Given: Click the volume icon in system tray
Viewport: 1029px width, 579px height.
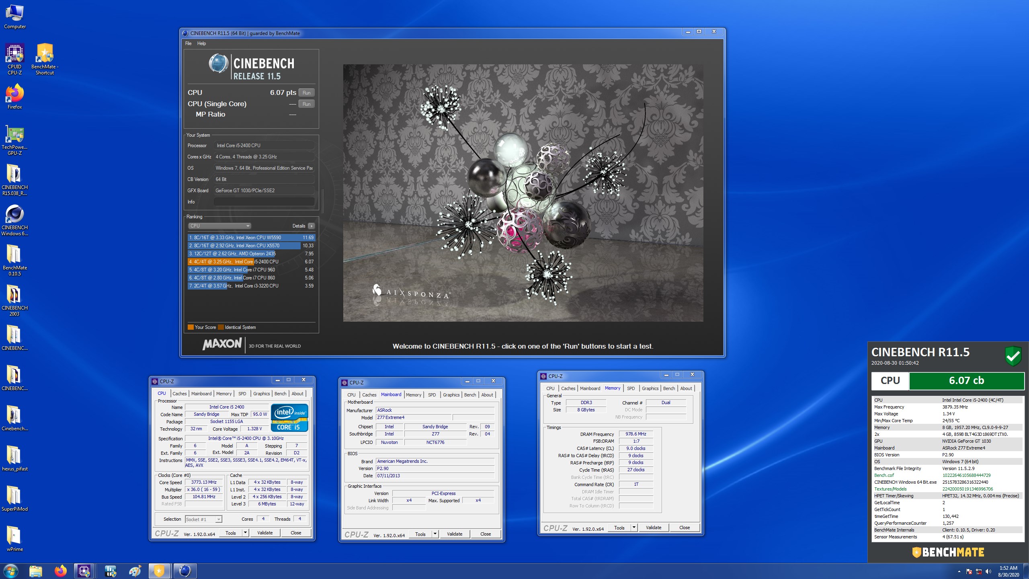Looking at the screenshot, I should point(988,571).
